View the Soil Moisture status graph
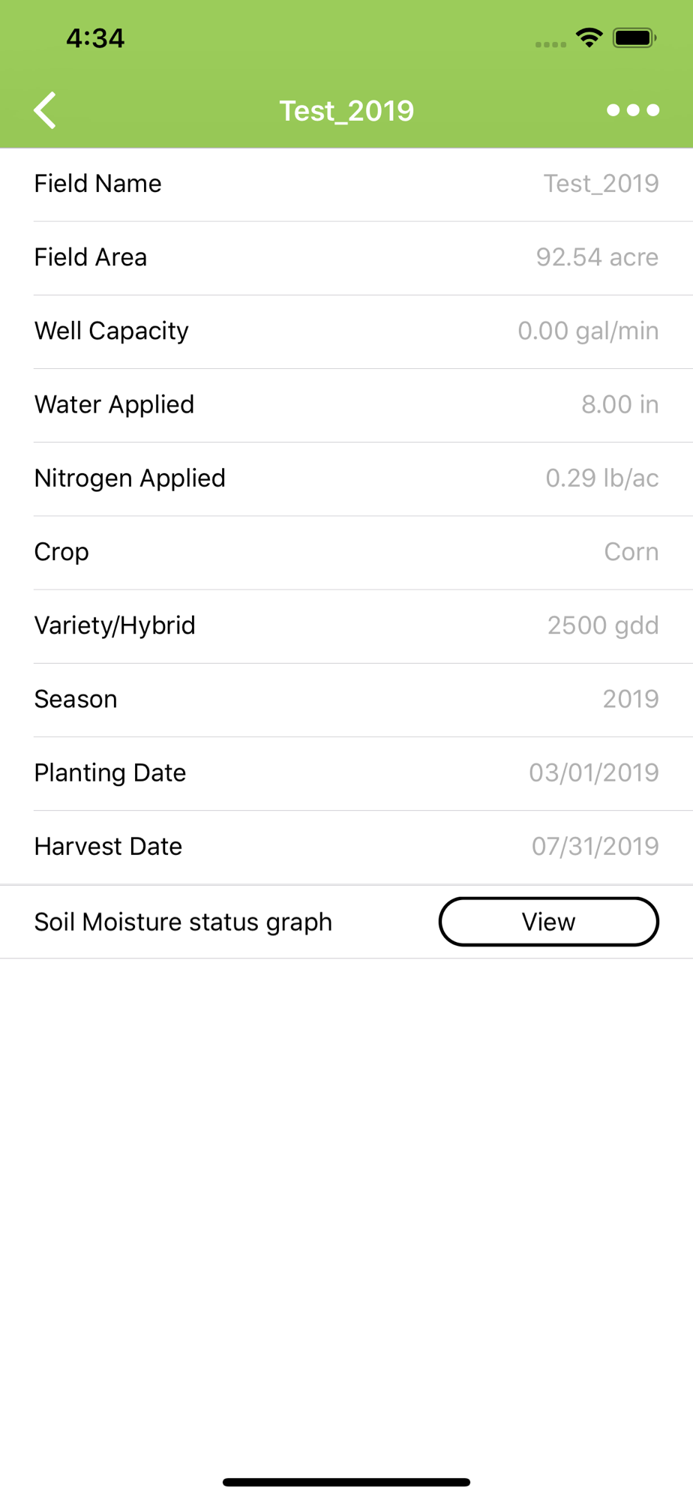 (548, 922)
